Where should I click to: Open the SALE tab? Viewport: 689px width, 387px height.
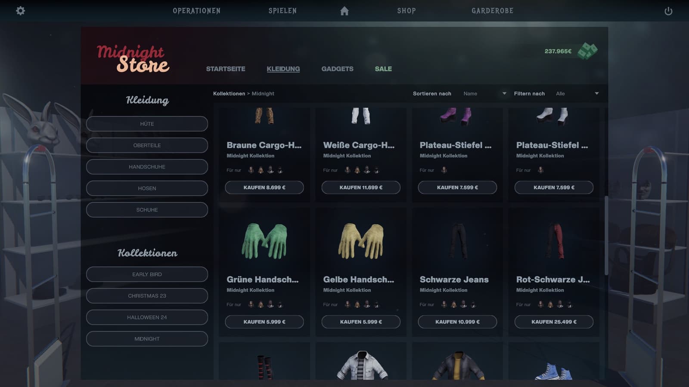point(383,69)
